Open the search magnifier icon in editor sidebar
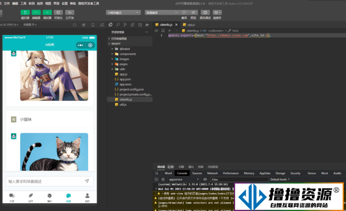Screen dimensions: 346x211 point(118,25)
